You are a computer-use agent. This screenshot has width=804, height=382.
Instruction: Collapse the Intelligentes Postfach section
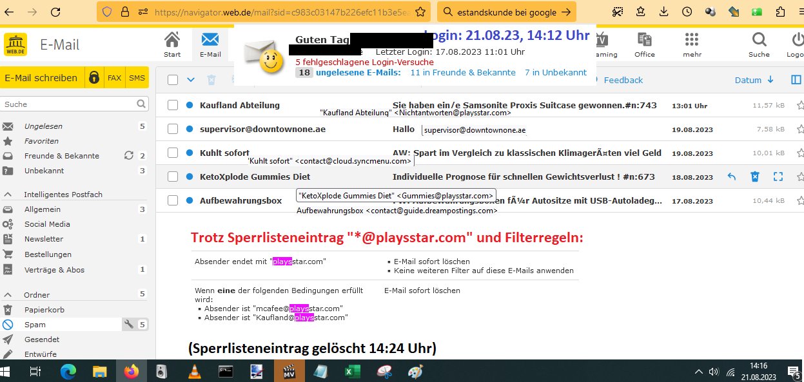(8, 195)
